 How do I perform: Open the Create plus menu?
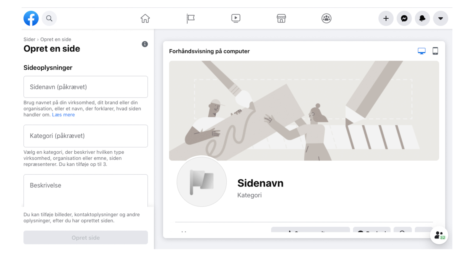[386, 18]
